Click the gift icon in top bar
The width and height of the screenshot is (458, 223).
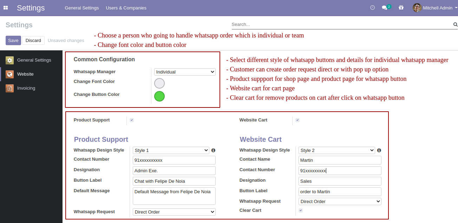(x=401, y=7)
